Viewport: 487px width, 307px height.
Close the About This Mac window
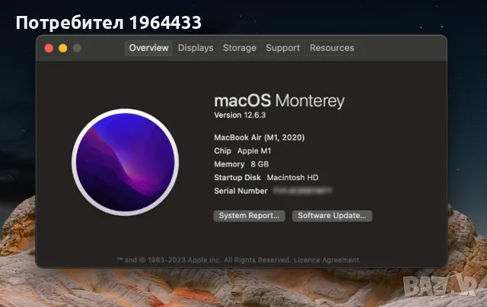point(49,49)
